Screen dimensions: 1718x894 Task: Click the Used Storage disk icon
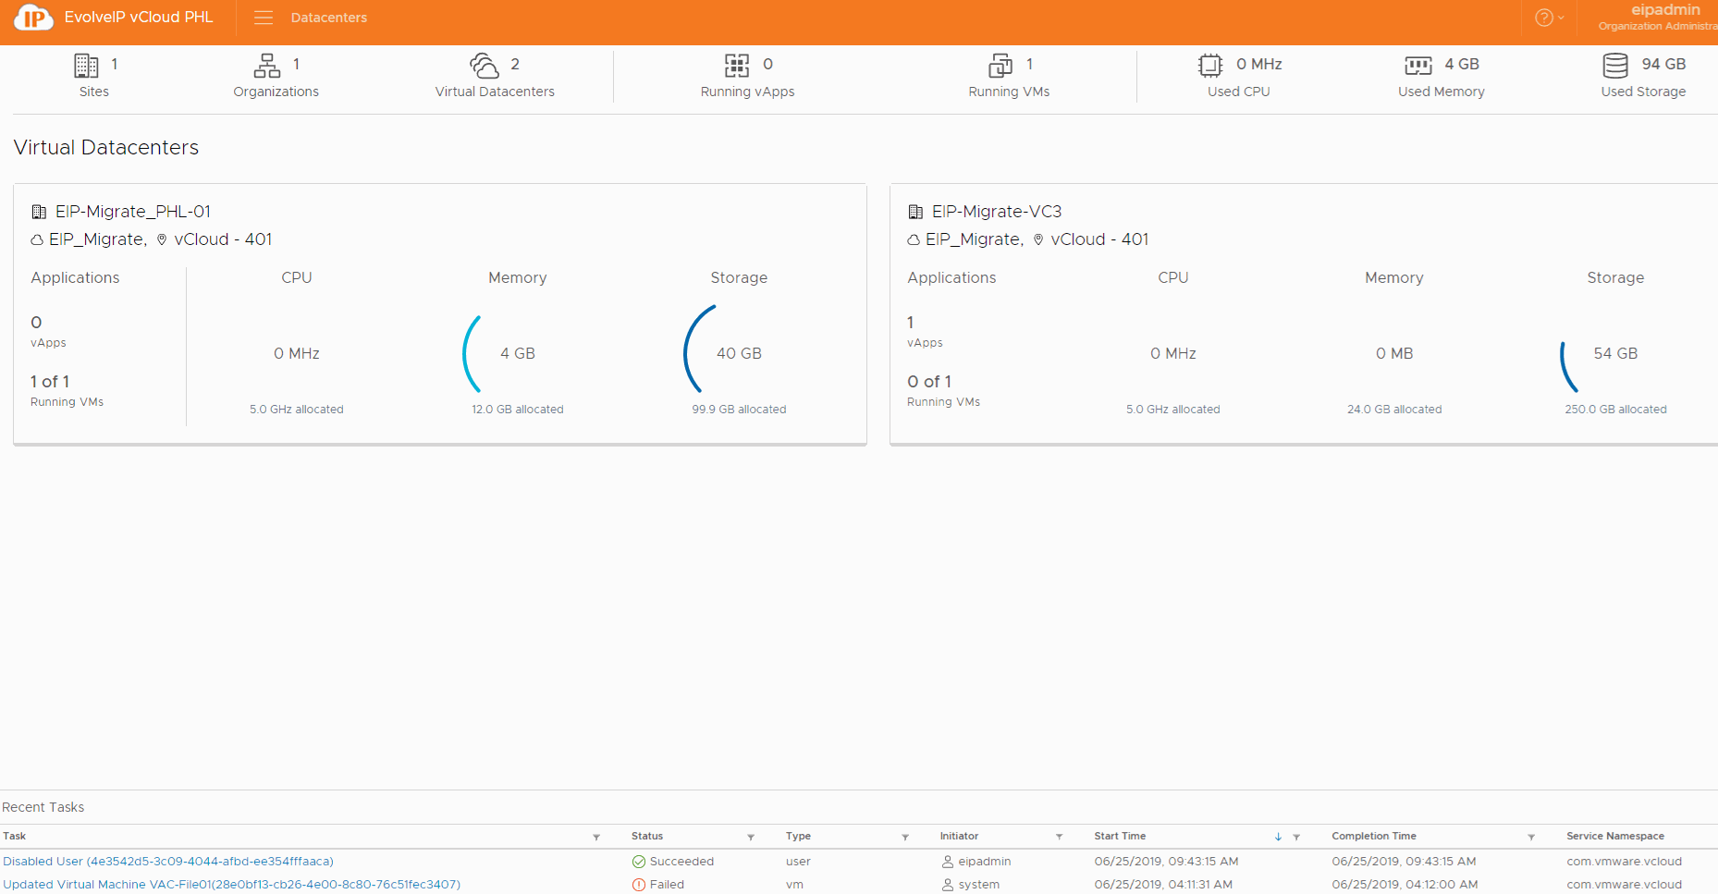coord(1615,66)
